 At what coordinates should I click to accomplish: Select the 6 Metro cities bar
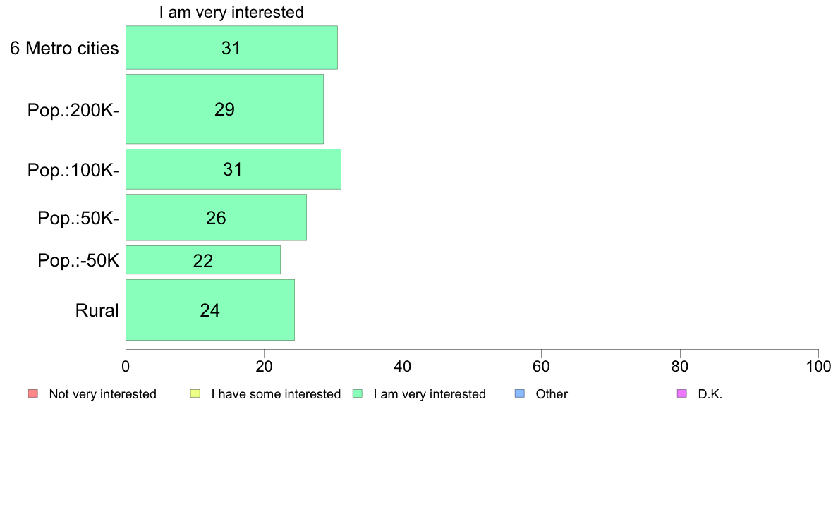[x=231, y=47]
